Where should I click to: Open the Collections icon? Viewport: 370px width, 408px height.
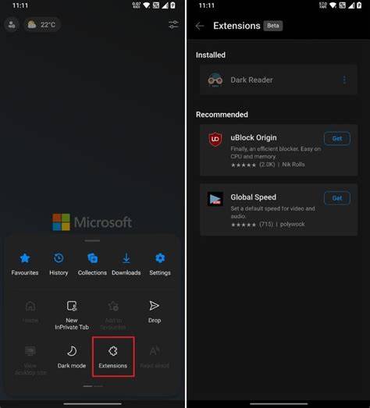[x=92, y=258]
